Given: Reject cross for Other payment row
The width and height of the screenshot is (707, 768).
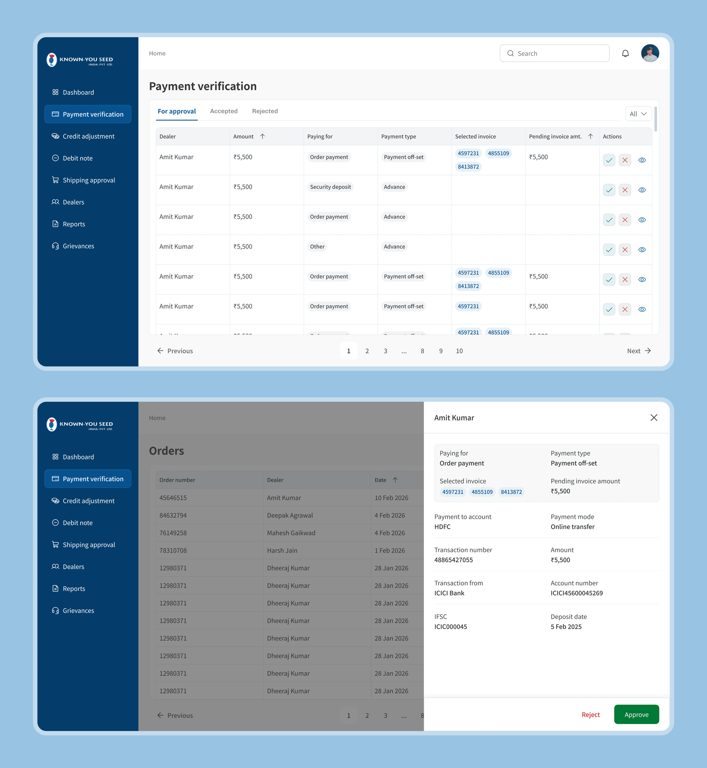Looking at the screenshot, I should (x=625, y=250).
